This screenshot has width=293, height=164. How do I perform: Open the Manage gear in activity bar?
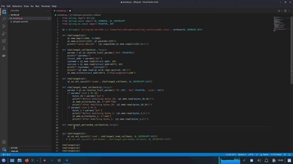pyautogui.click(x=4, y=149)
